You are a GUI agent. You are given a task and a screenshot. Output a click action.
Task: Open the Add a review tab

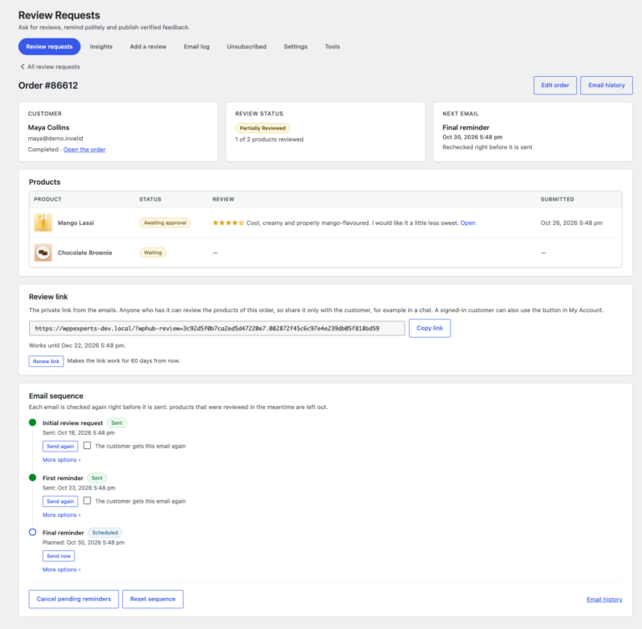(148, 47)
